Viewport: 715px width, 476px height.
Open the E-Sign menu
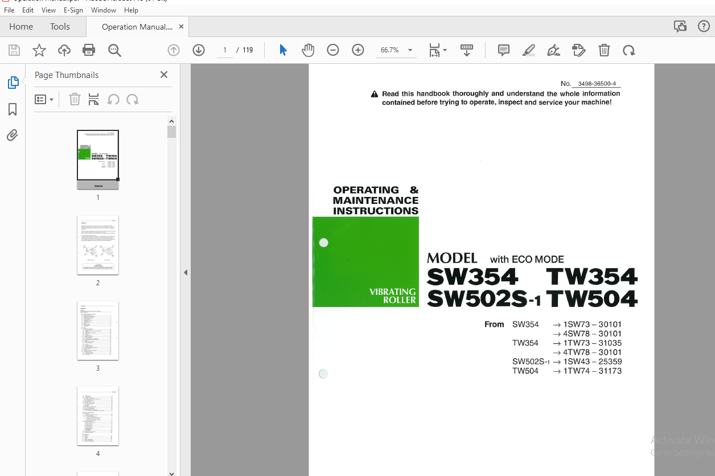73,10
